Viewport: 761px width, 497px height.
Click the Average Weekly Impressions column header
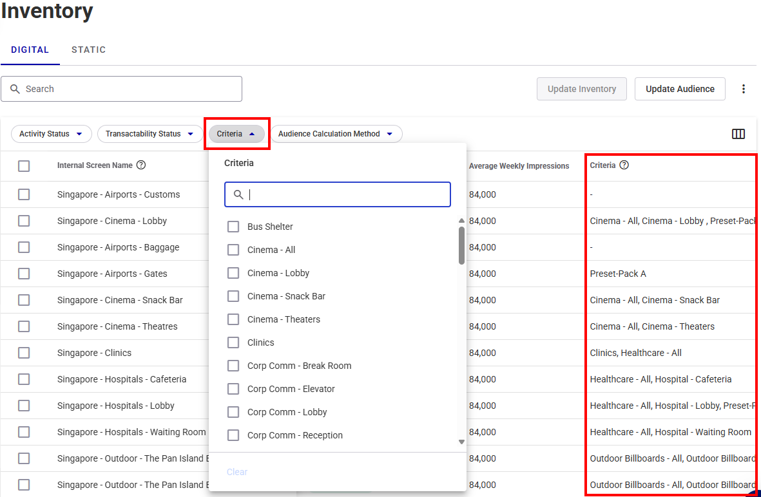pyautogui.click(x=519, y=166)
